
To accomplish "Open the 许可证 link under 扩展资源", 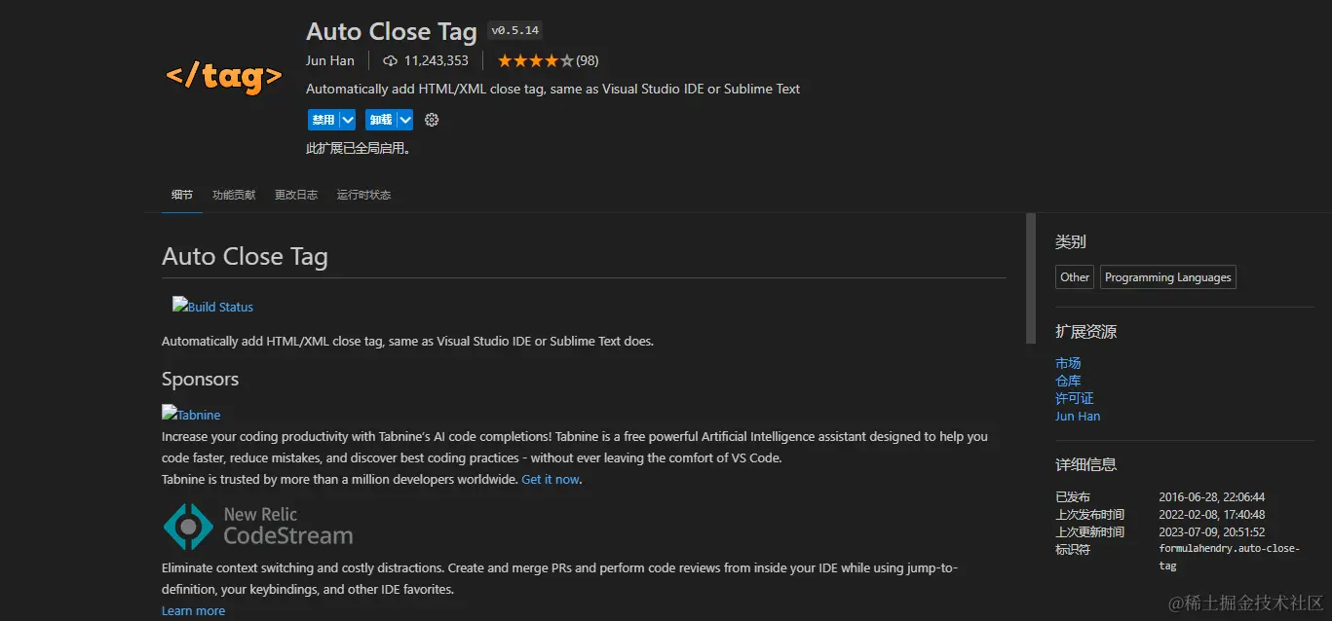I will click(x=1074, y=398).
